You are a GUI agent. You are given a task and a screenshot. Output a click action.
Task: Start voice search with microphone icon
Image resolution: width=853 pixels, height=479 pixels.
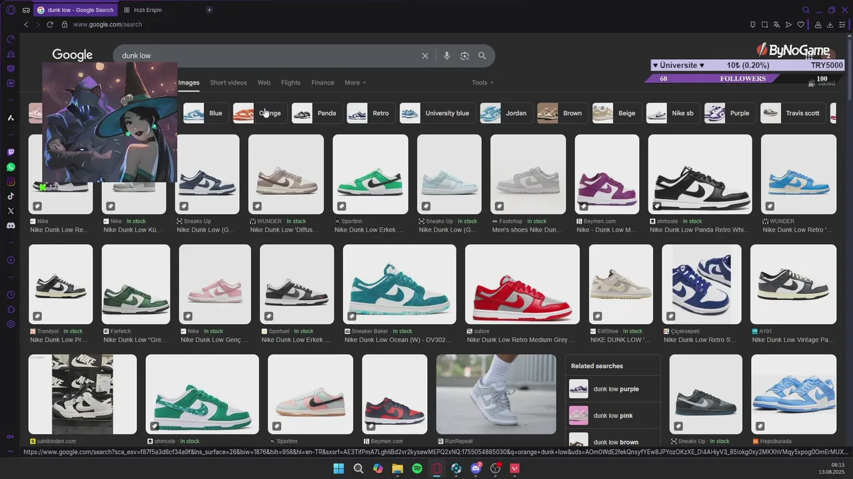446,56
